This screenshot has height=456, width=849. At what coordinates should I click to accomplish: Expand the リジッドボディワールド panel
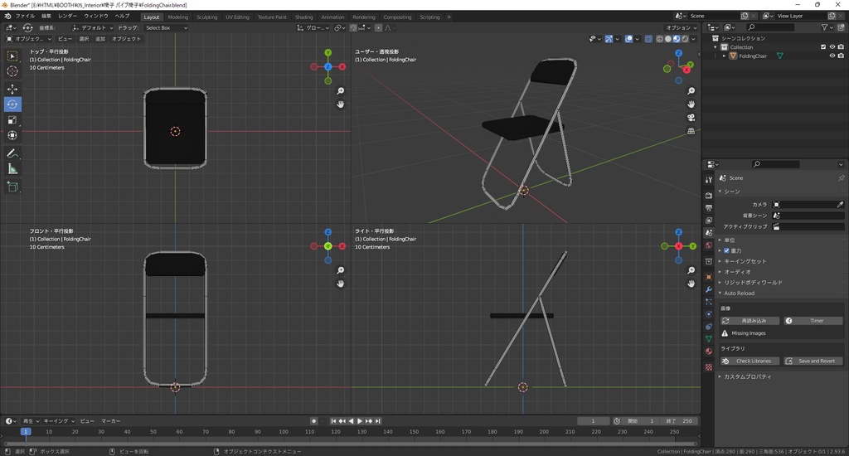click(753, 283)
